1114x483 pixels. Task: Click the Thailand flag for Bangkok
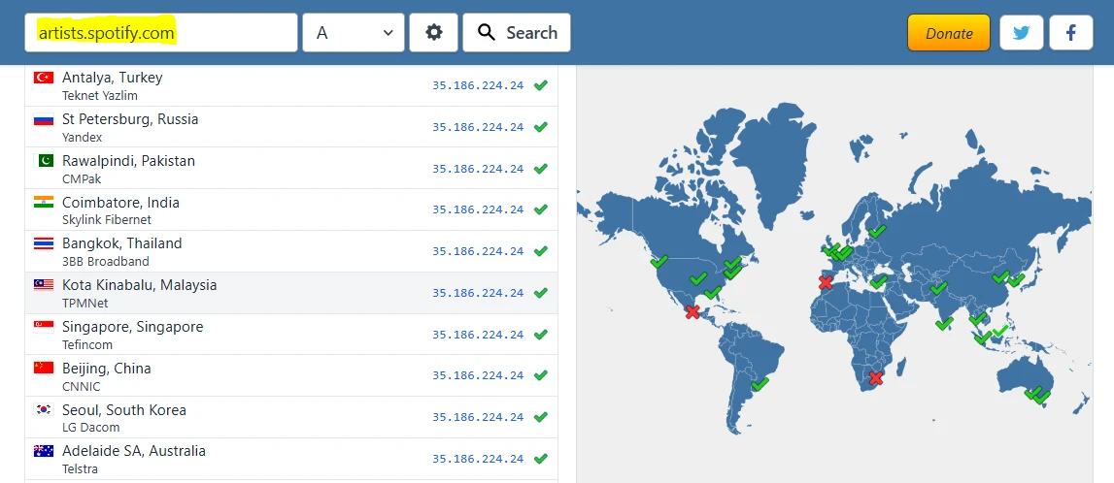coord(44,243)
